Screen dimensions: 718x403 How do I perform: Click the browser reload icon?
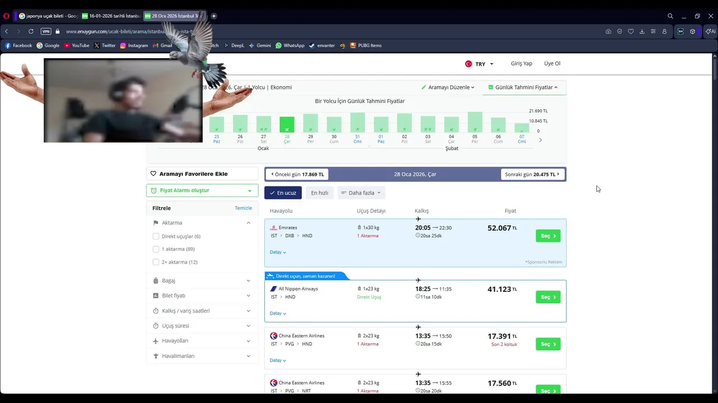click(31, 31)
